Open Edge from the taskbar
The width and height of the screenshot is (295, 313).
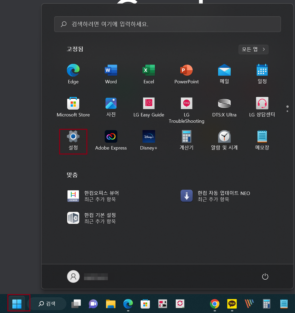tap(128, 304)
